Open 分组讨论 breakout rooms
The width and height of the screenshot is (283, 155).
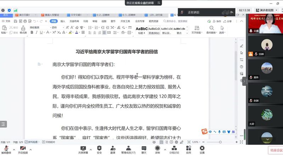coord(174,149)
